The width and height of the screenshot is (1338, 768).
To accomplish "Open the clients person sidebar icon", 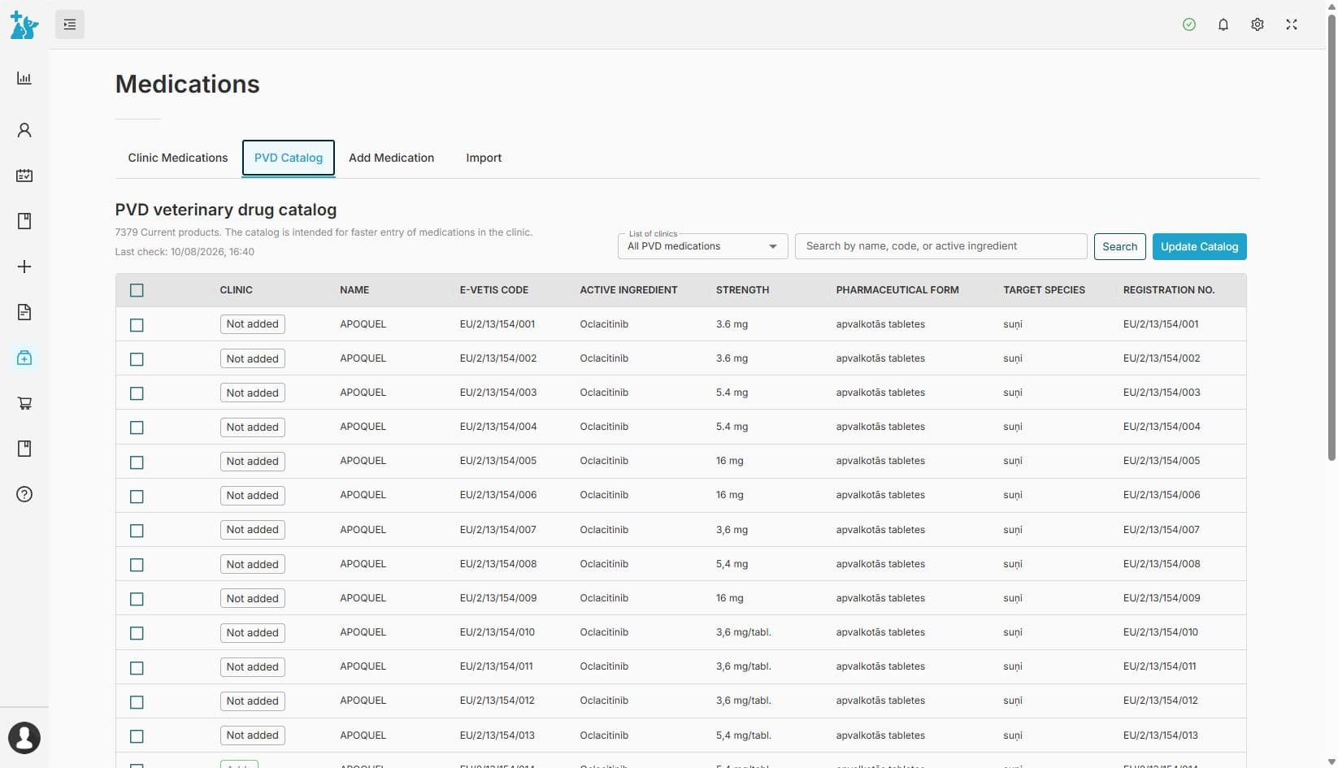I will click(x=24, y=130).
